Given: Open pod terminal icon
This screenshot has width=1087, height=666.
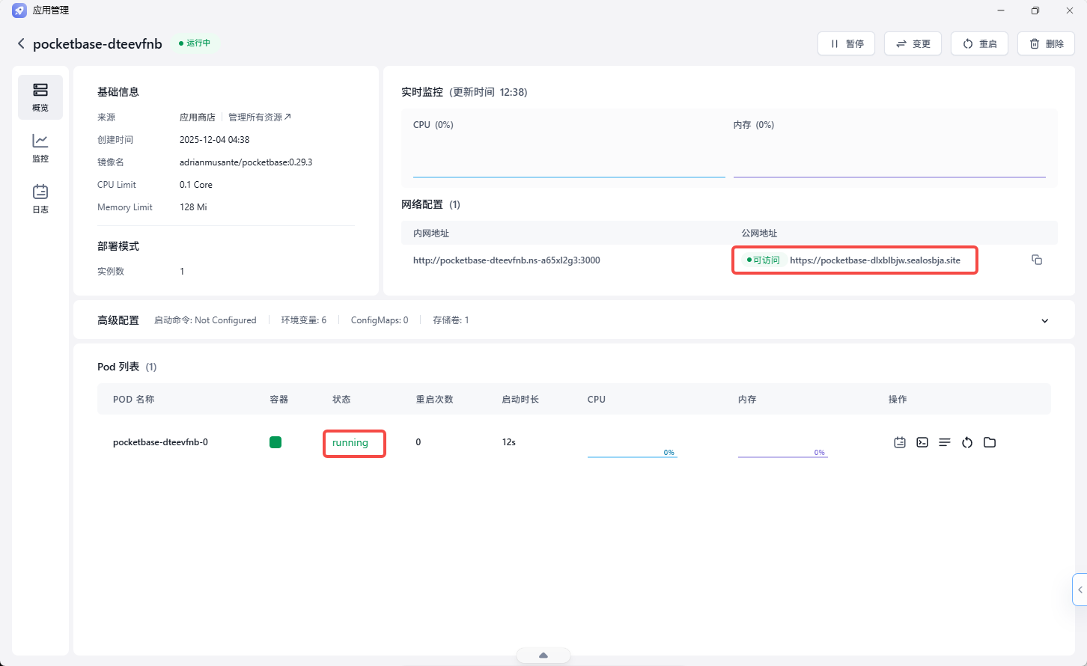Looking at the screenshot, I should coord(922,442).
